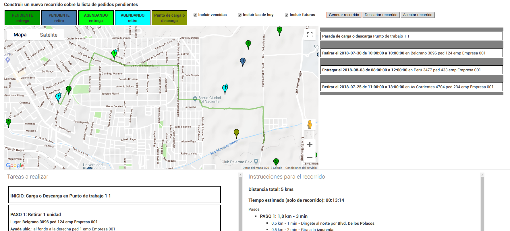Click the INICIO: Carga o Descarga task box

pyautogui.click(x=115, y=195)
